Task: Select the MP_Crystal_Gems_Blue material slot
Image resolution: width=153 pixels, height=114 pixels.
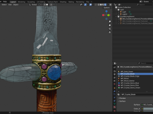Action: (x=135, y=83)
